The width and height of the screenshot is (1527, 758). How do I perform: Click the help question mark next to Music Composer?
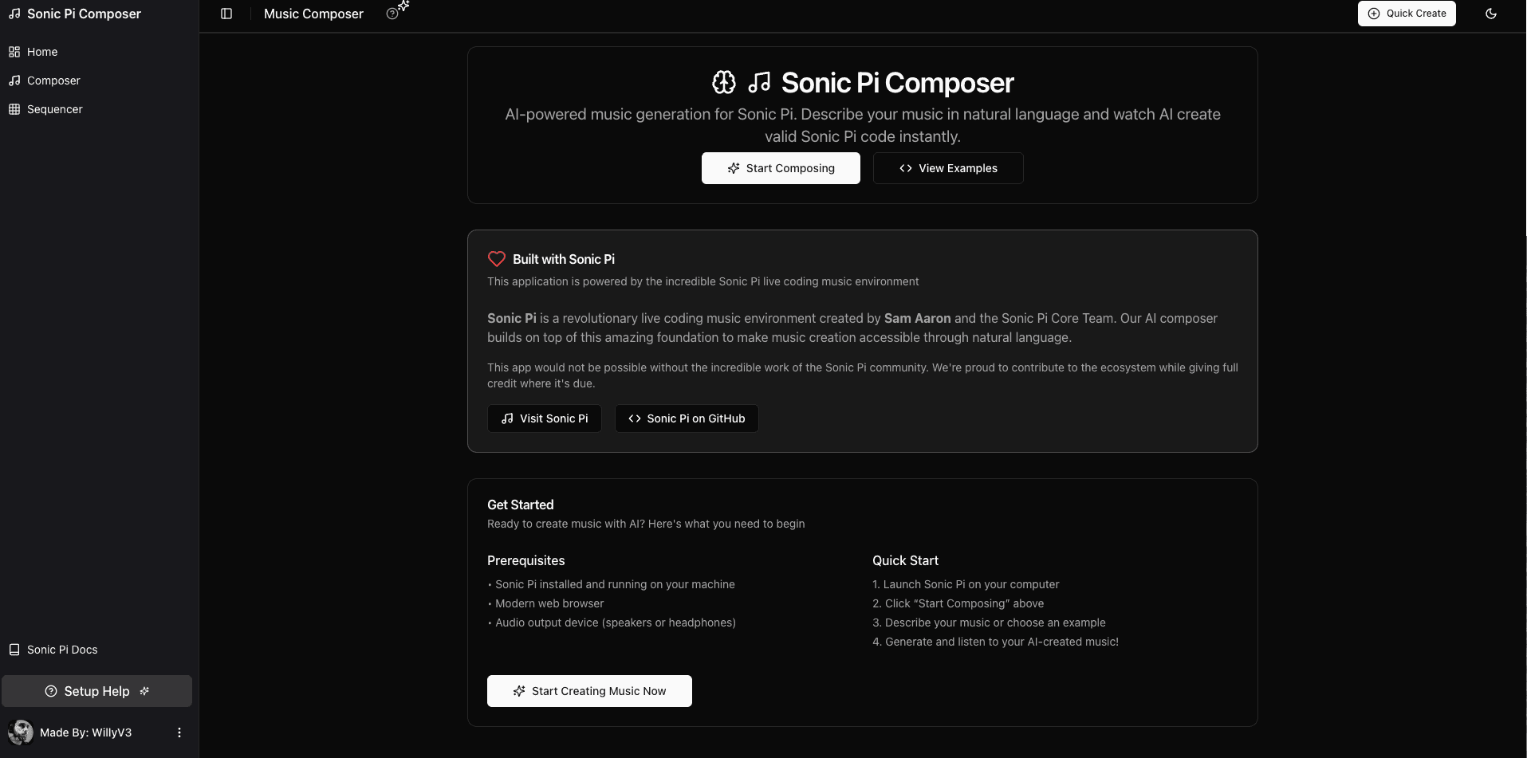[392, 14]
